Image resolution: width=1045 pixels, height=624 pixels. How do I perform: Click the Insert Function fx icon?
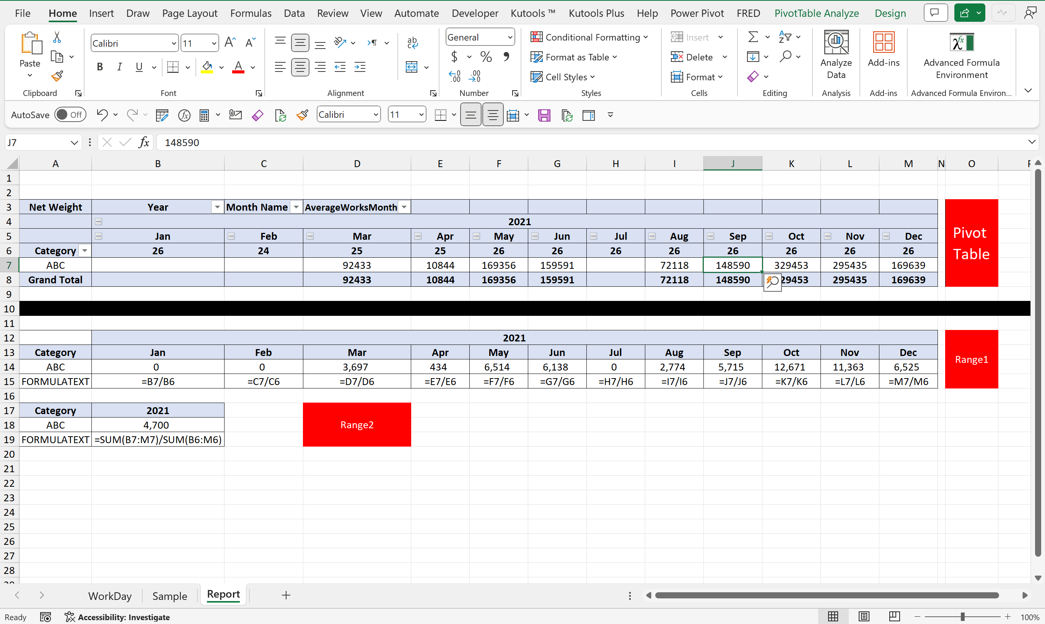[144, 143]
